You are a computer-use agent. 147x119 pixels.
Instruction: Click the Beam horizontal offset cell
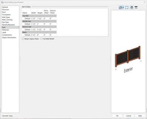[x=46, y=35]
